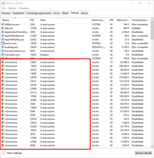Sort by the Stato column header

pos(65,20)
